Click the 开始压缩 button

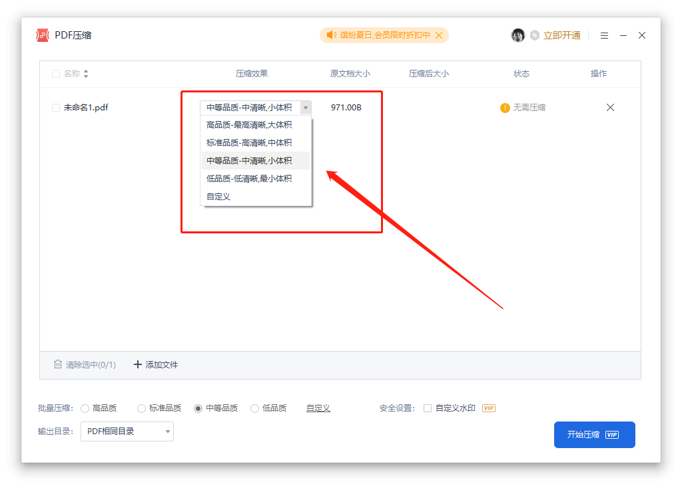[594, 435]
